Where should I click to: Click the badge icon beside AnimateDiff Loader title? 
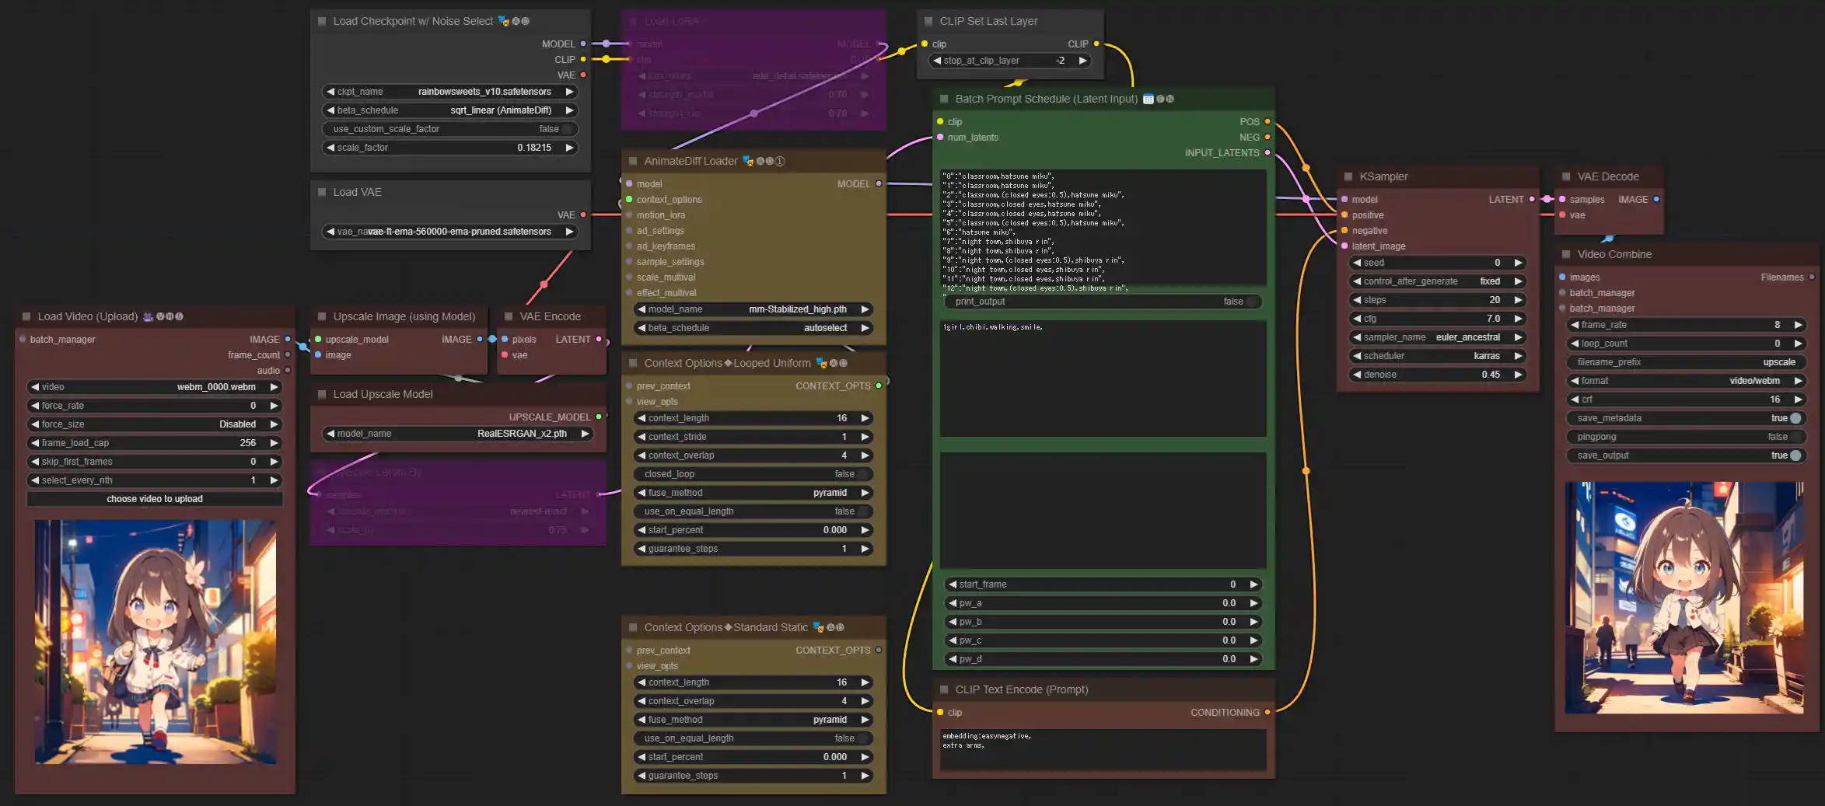click(x=746, y=162)
